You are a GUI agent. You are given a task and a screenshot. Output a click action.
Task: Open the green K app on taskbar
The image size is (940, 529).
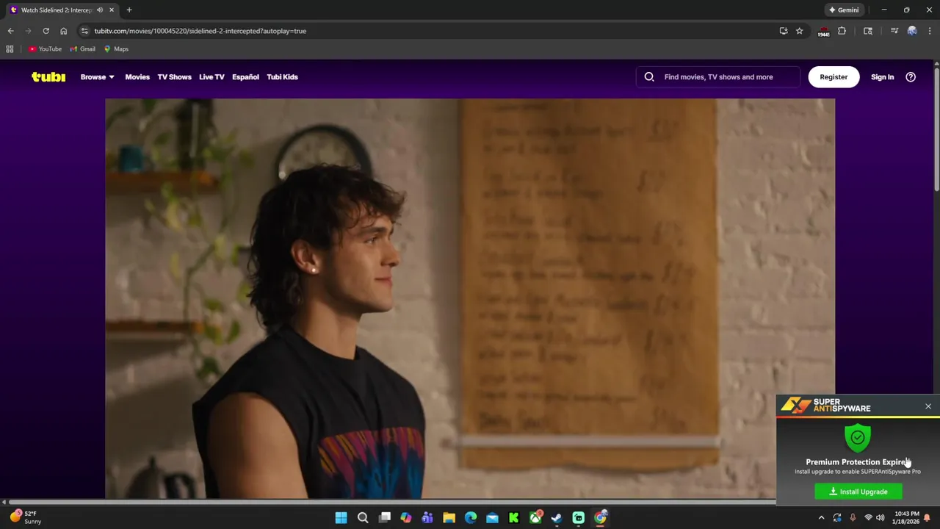[x=513, y=518]
